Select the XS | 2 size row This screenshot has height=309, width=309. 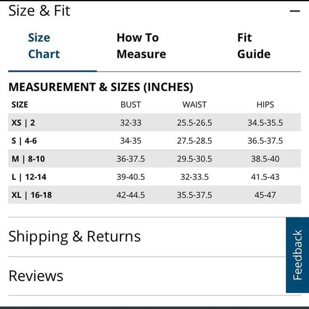pyautogui.click(x=154, y=122)
